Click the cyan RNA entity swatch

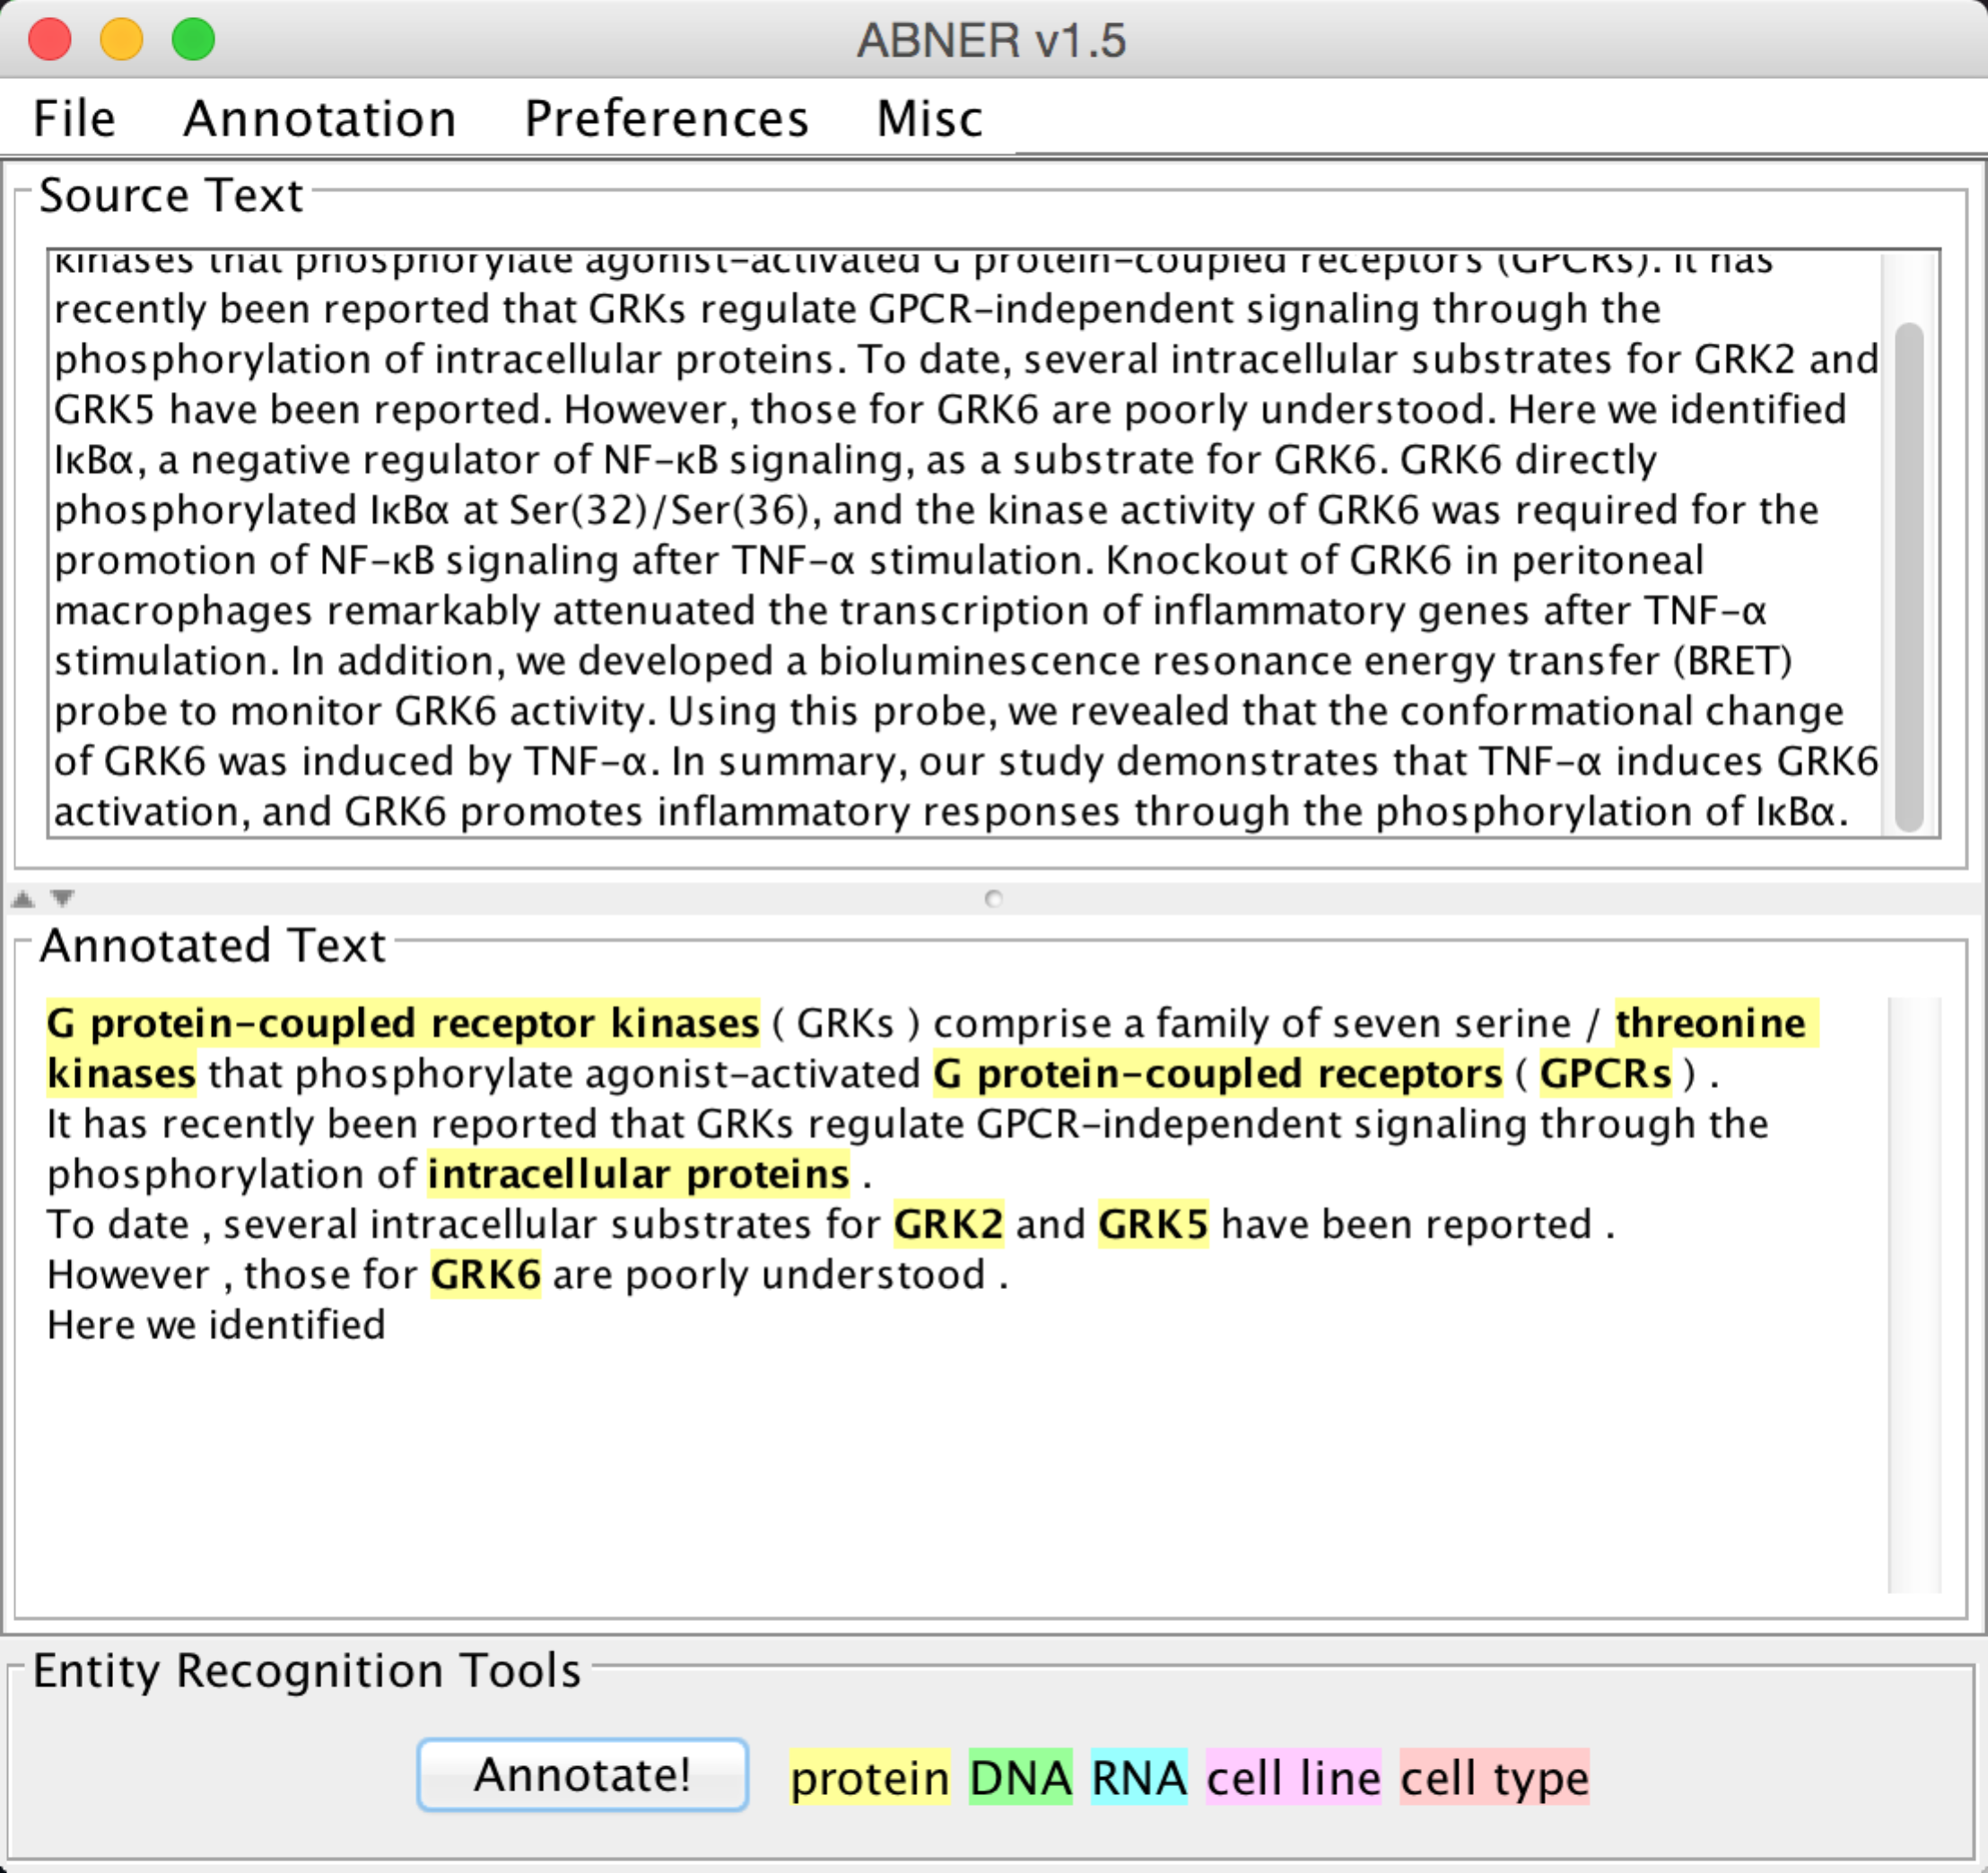(1138, 1778)
